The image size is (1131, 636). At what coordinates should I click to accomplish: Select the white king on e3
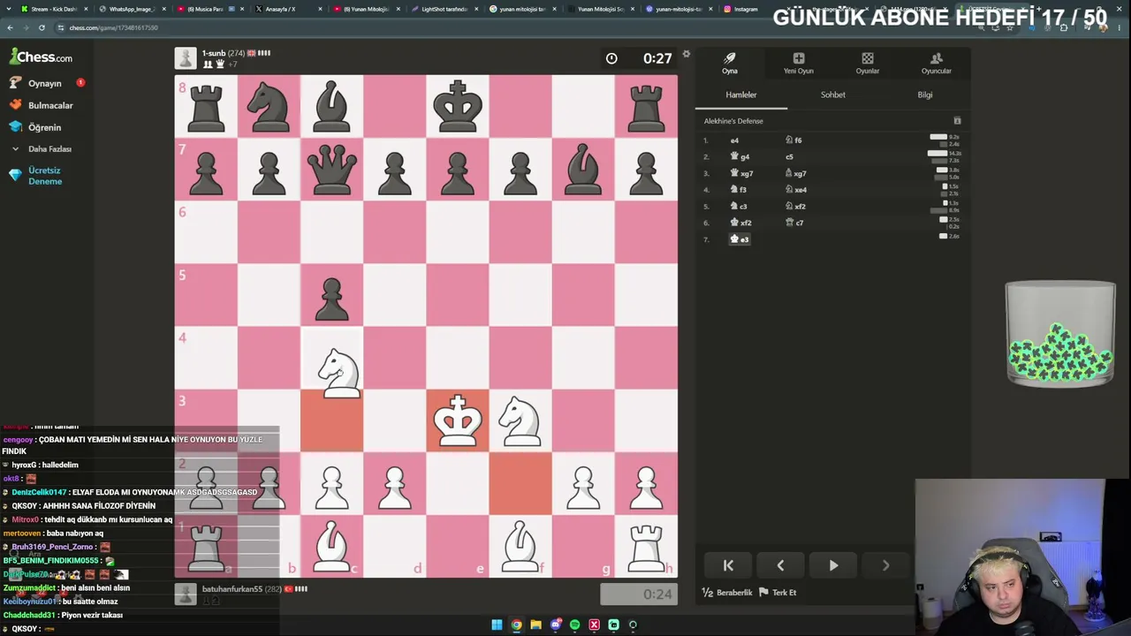click(458, 420)
